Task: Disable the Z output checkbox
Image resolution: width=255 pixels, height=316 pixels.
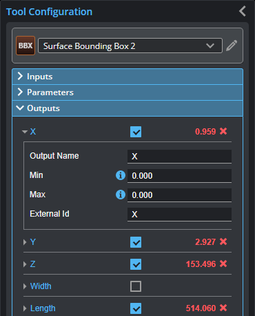Action: pyautogui.click(x=136, y=264)
